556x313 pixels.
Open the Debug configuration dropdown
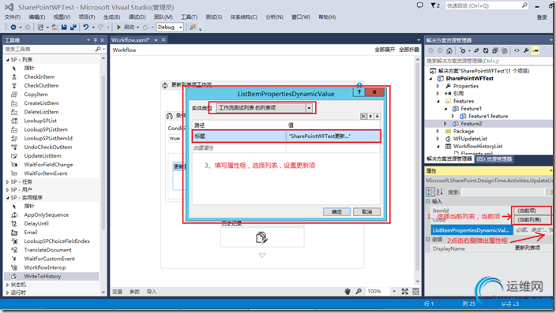tap(181, 28)
